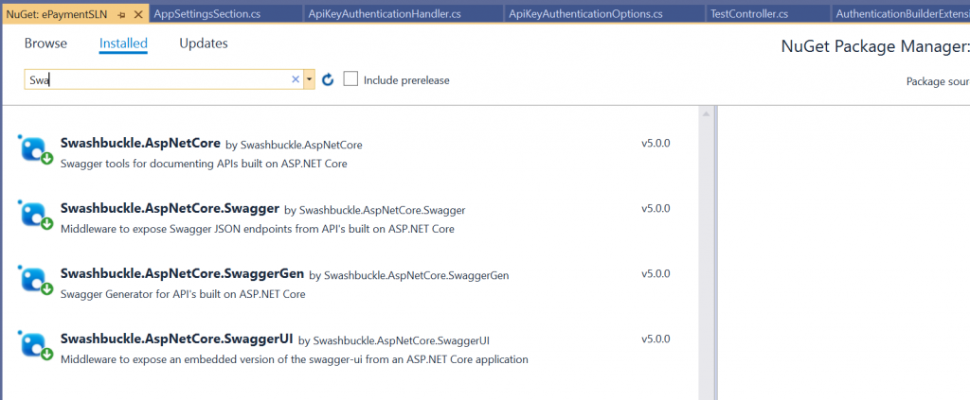Screen dimensions: 970x400
Task: Toggle Include prerelease checkbox
Action: pyautogui.click(x=350, y=79)
